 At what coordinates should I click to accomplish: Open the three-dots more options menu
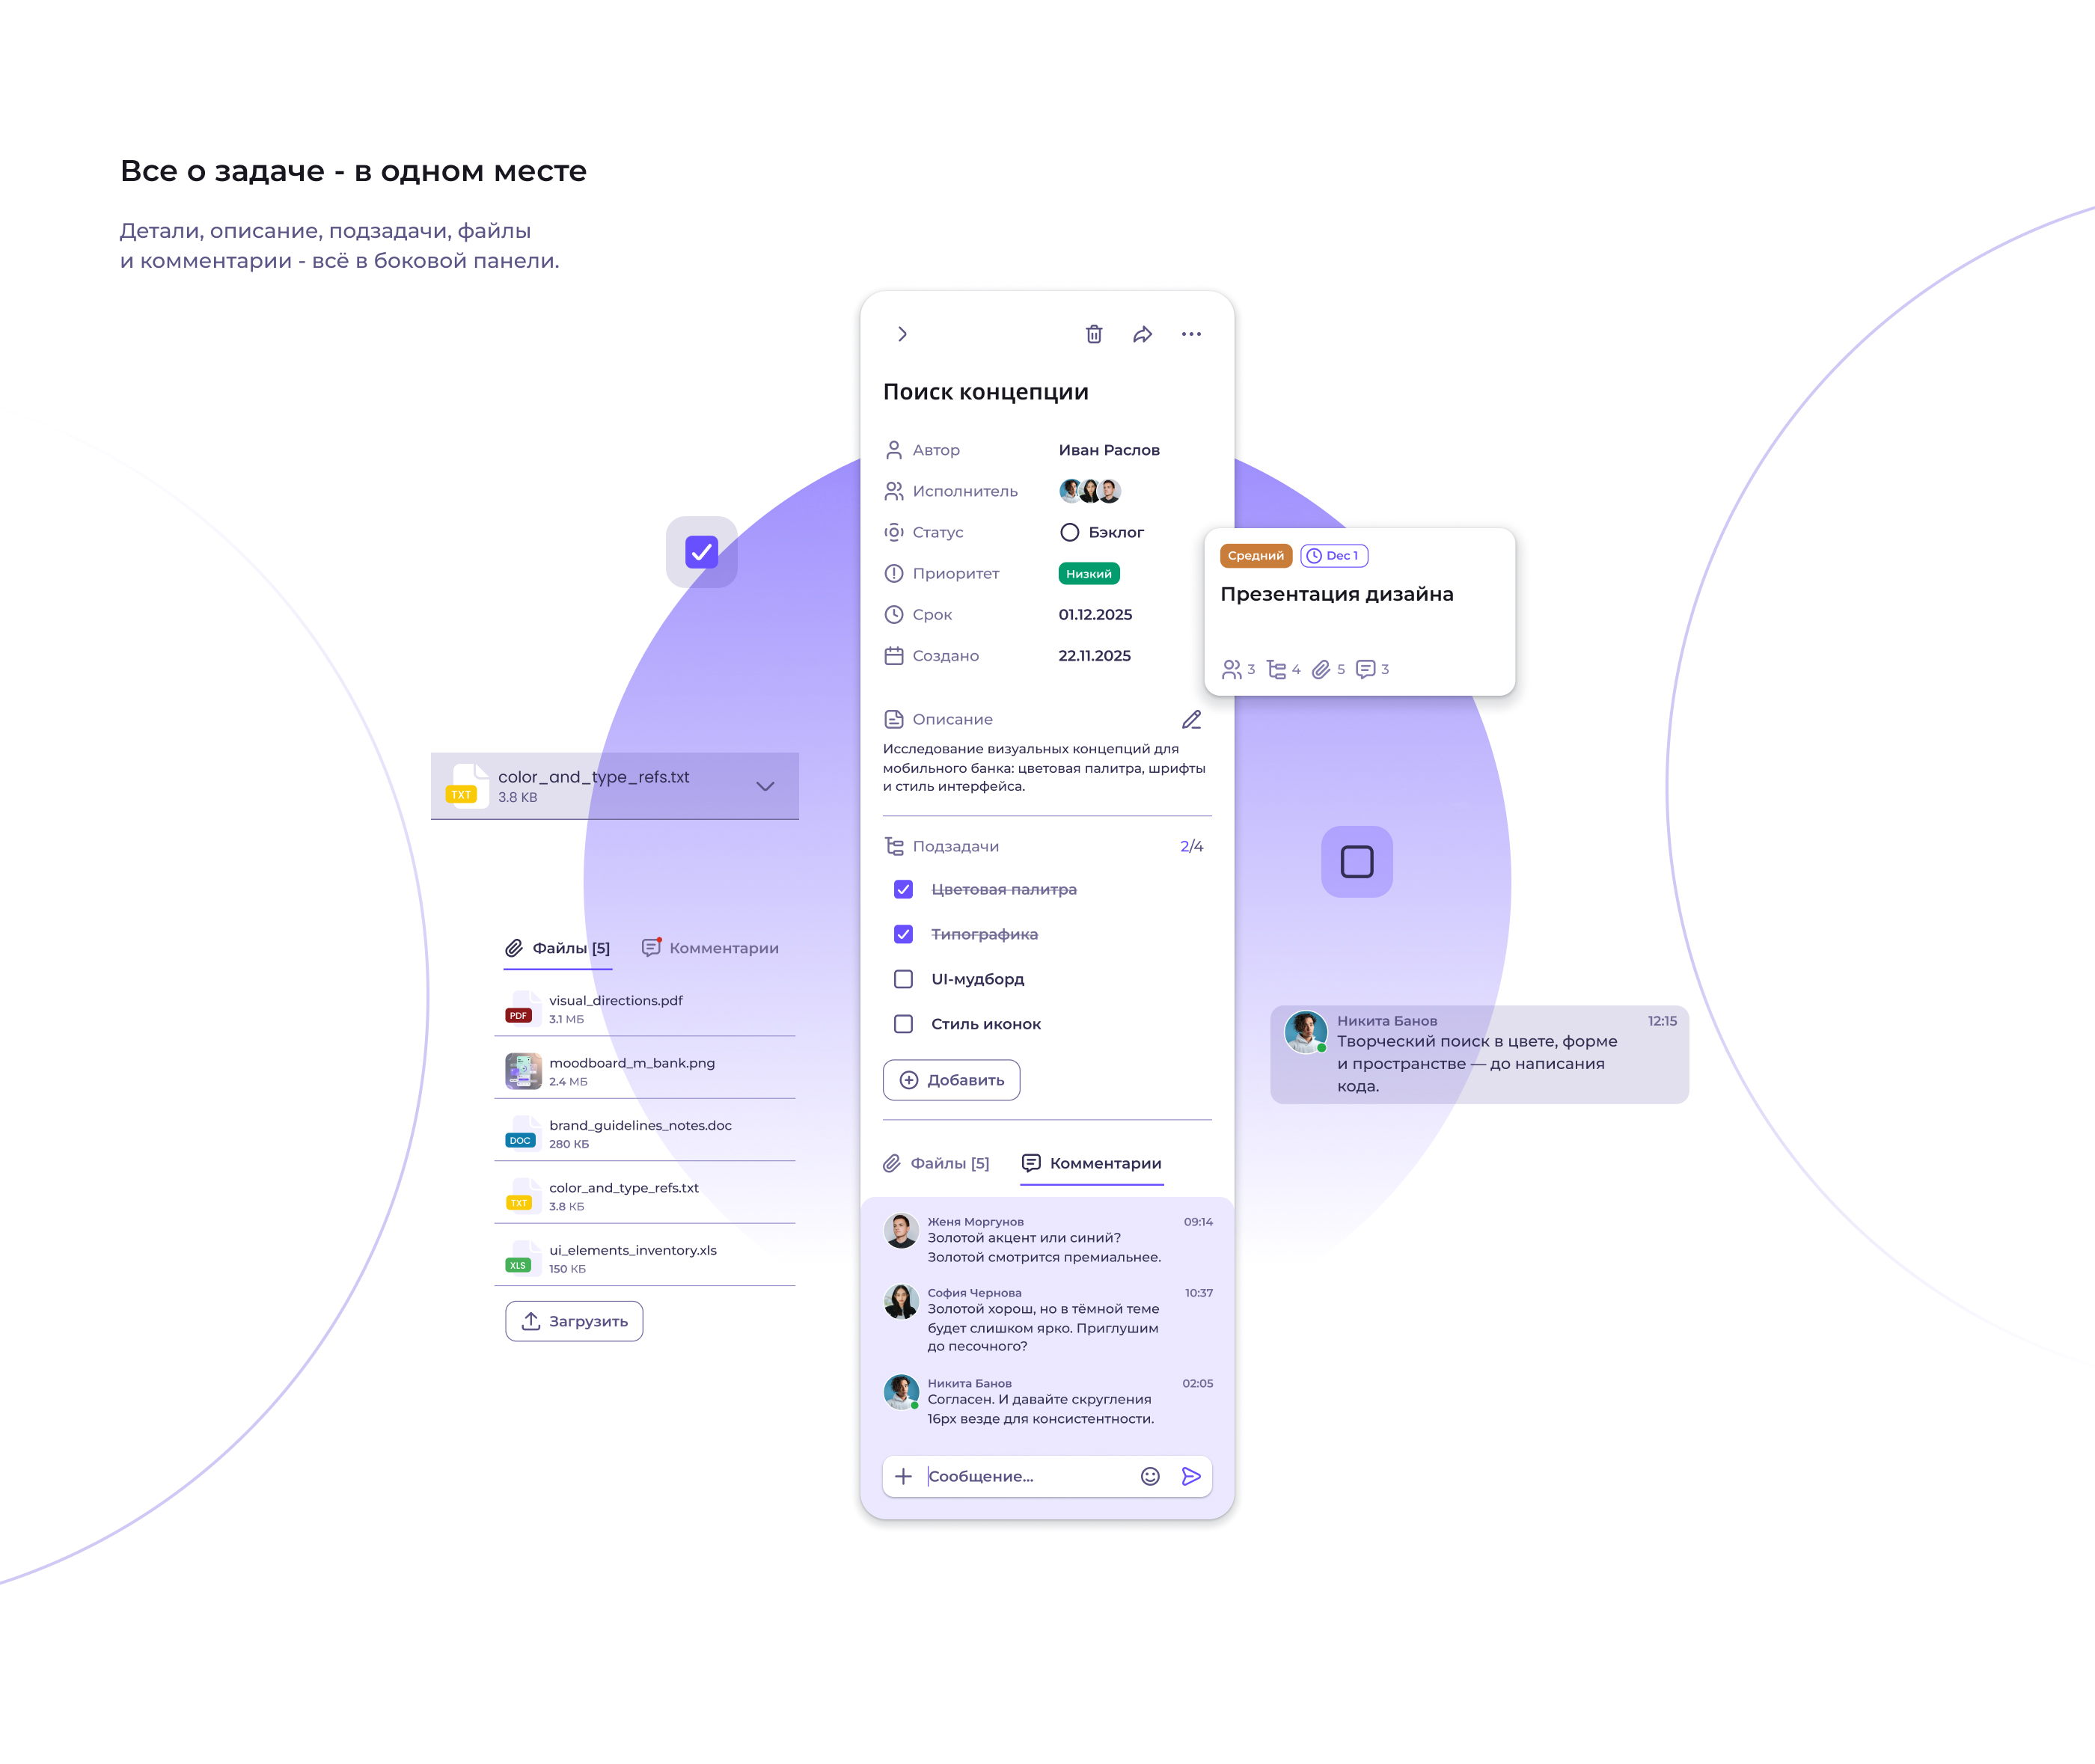click(x=1190, y=334)
